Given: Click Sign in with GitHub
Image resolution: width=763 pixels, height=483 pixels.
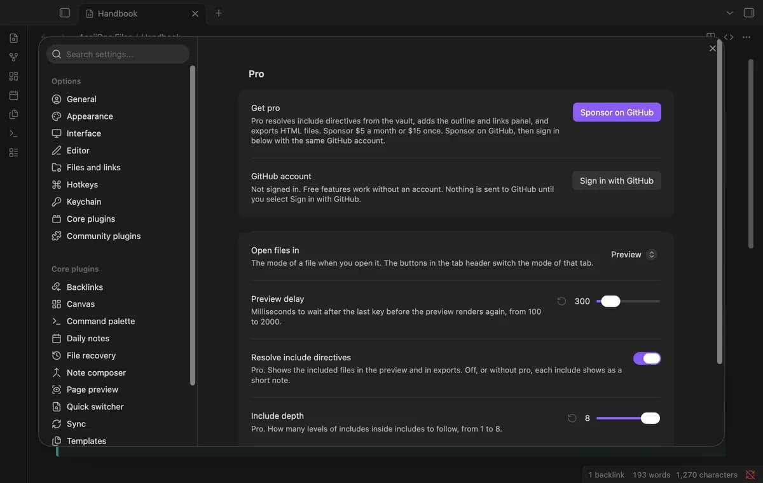Looking at the screenshot, I should (x=617, y=180).
